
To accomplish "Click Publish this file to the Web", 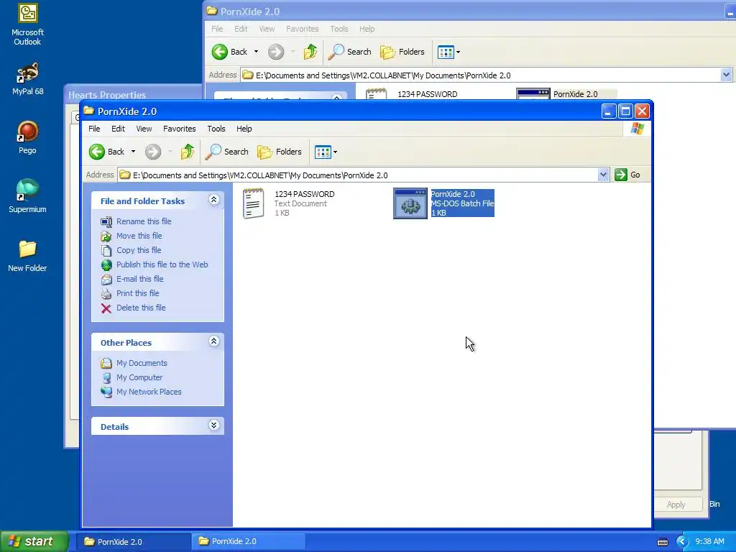I will tap(162, 264).
